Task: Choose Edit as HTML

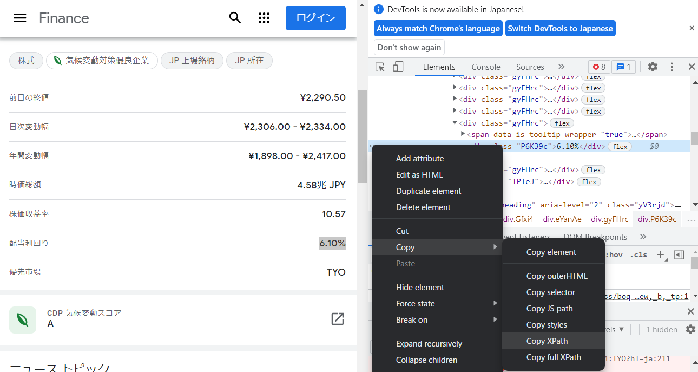Action: tap(419, 175)
